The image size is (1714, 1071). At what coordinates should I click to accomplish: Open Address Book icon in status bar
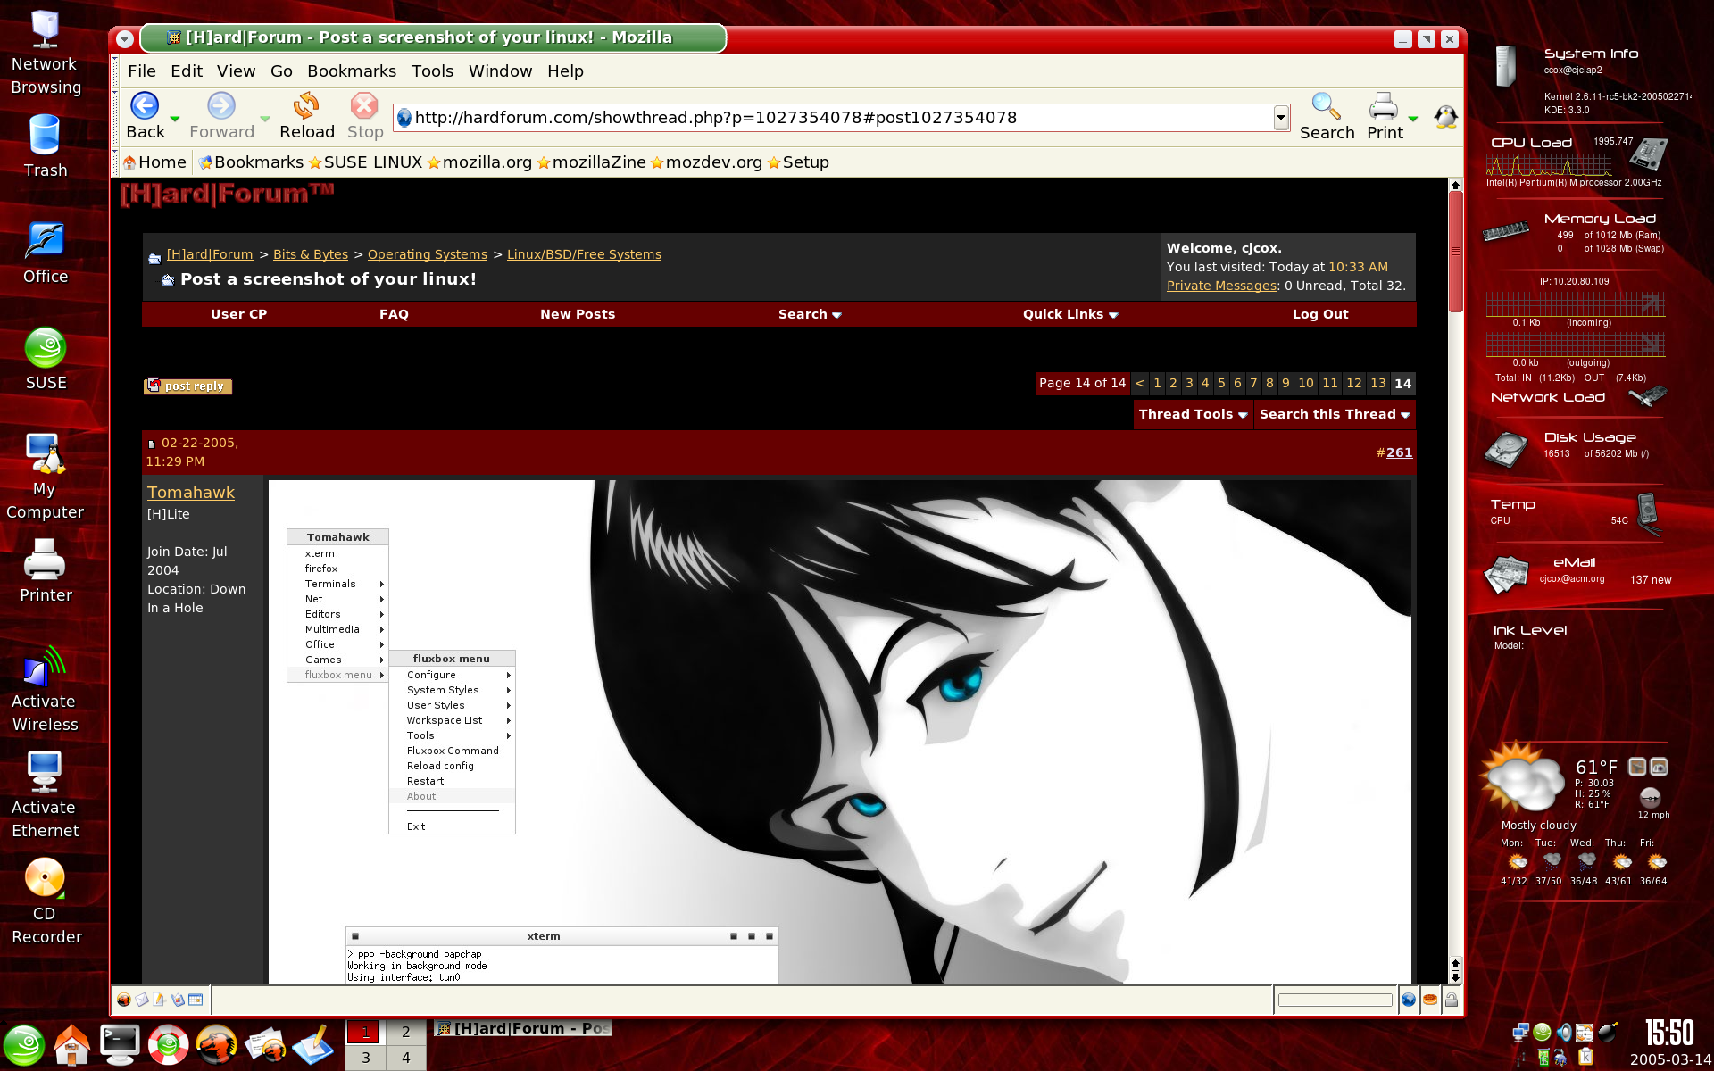click(177, 1000)
